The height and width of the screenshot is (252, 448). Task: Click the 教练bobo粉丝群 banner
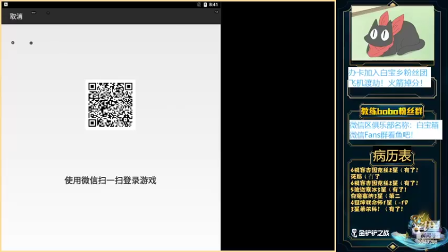(391, 111)
